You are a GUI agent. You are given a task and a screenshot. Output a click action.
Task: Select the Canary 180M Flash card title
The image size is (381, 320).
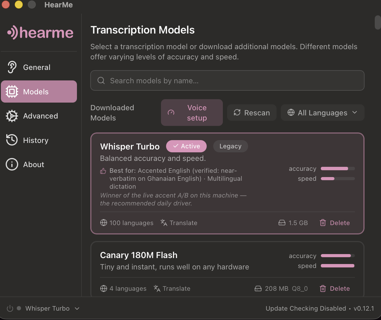click(139, 255)
